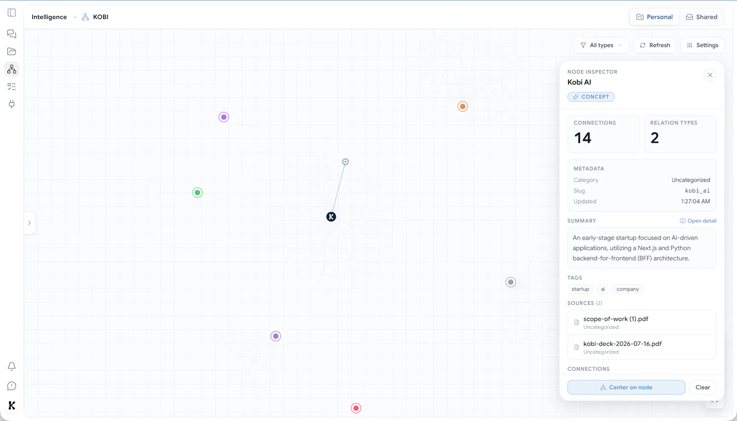The image size is (737, 421).
Task: Click the Updated time 1:27:04 AM
Action: [696, 201]
